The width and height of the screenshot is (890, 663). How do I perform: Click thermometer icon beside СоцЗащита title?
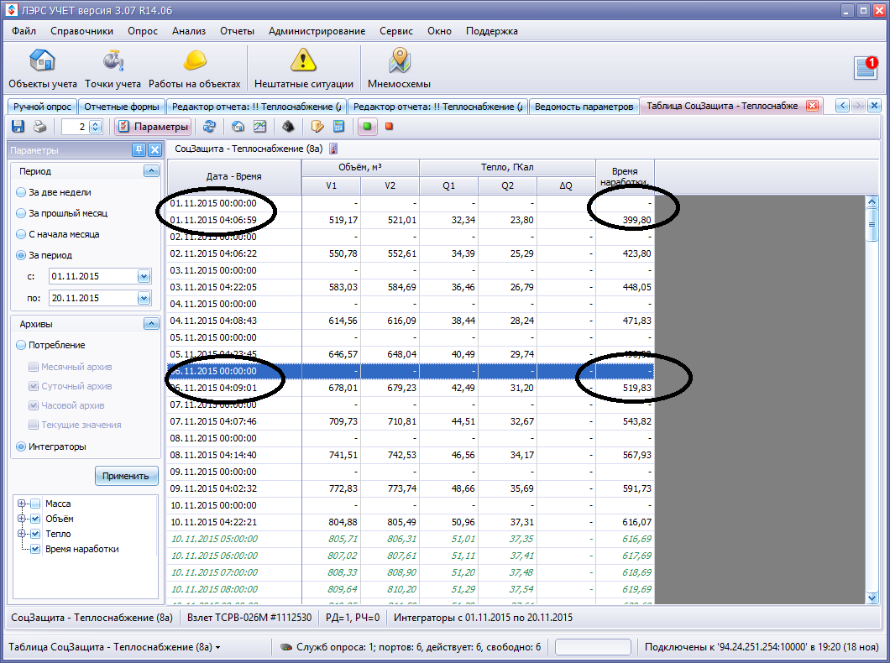tap(334, 149)
